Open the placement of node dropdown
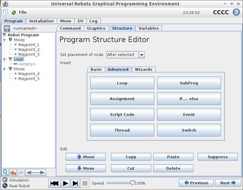This screenshot has height=190, width=243. click(142, 55)
